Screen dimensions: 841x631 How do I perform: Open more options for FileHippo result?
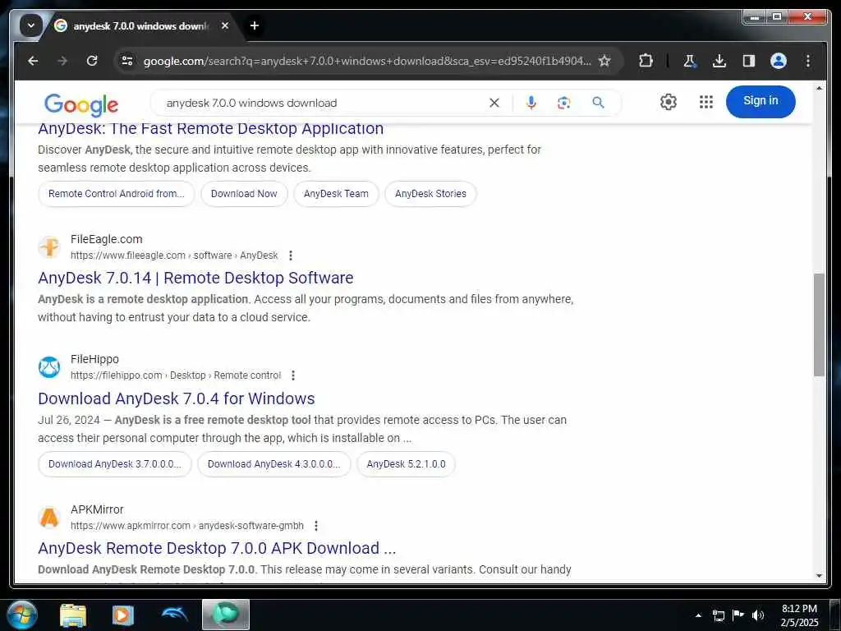293,375
